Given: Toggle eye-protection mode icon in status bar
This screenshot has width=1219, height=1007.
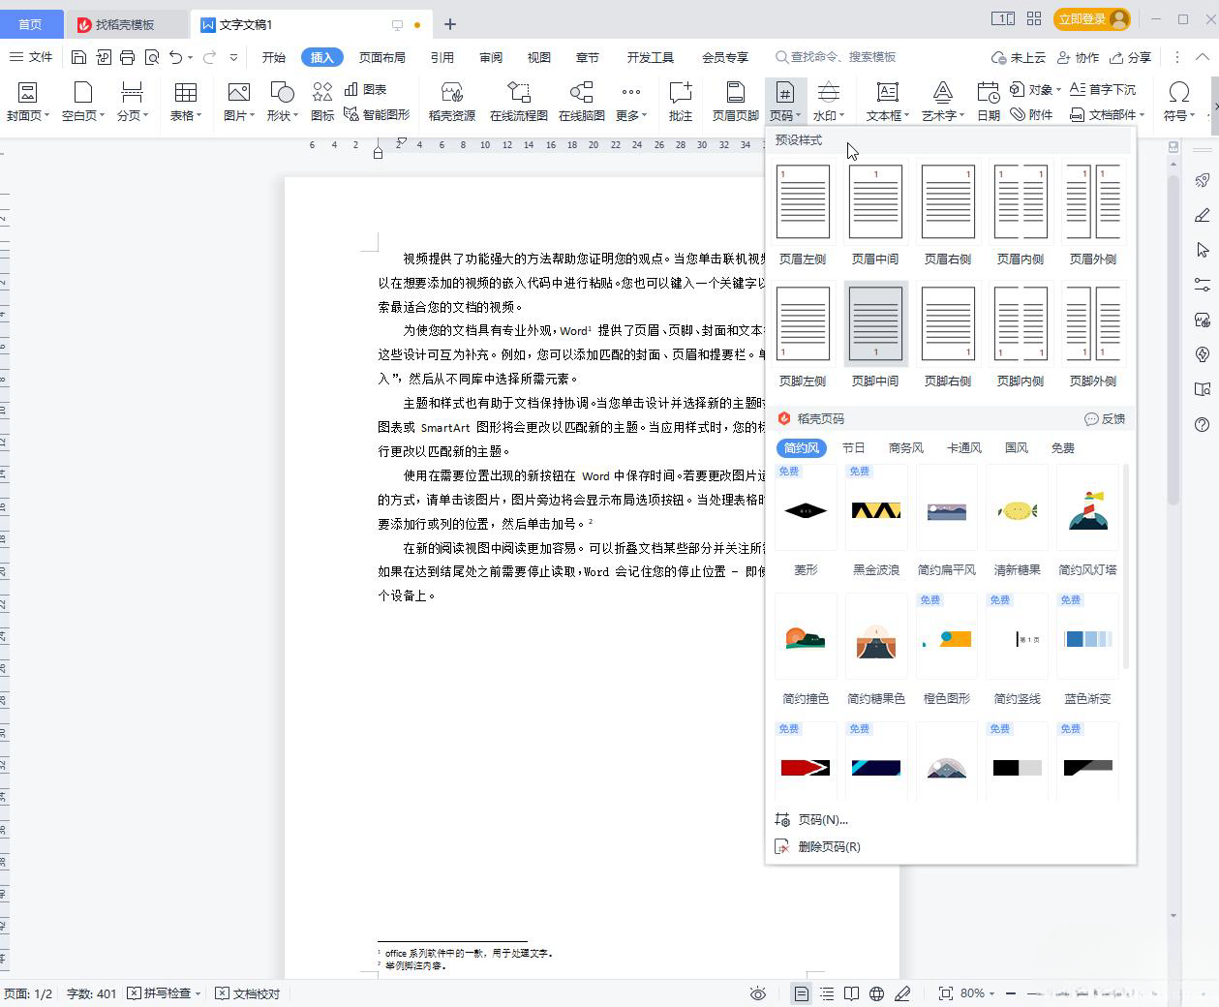Looking at the screenshot, I should (758, 993).
